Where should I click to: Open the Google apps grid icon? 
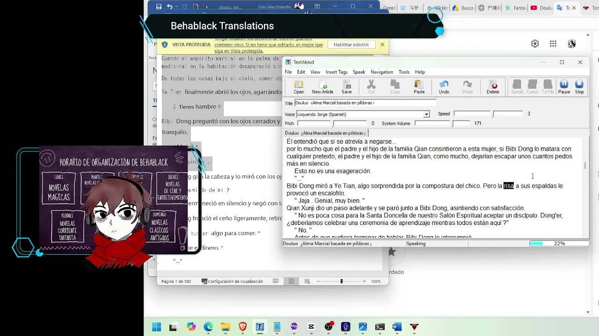coord(553,43)
